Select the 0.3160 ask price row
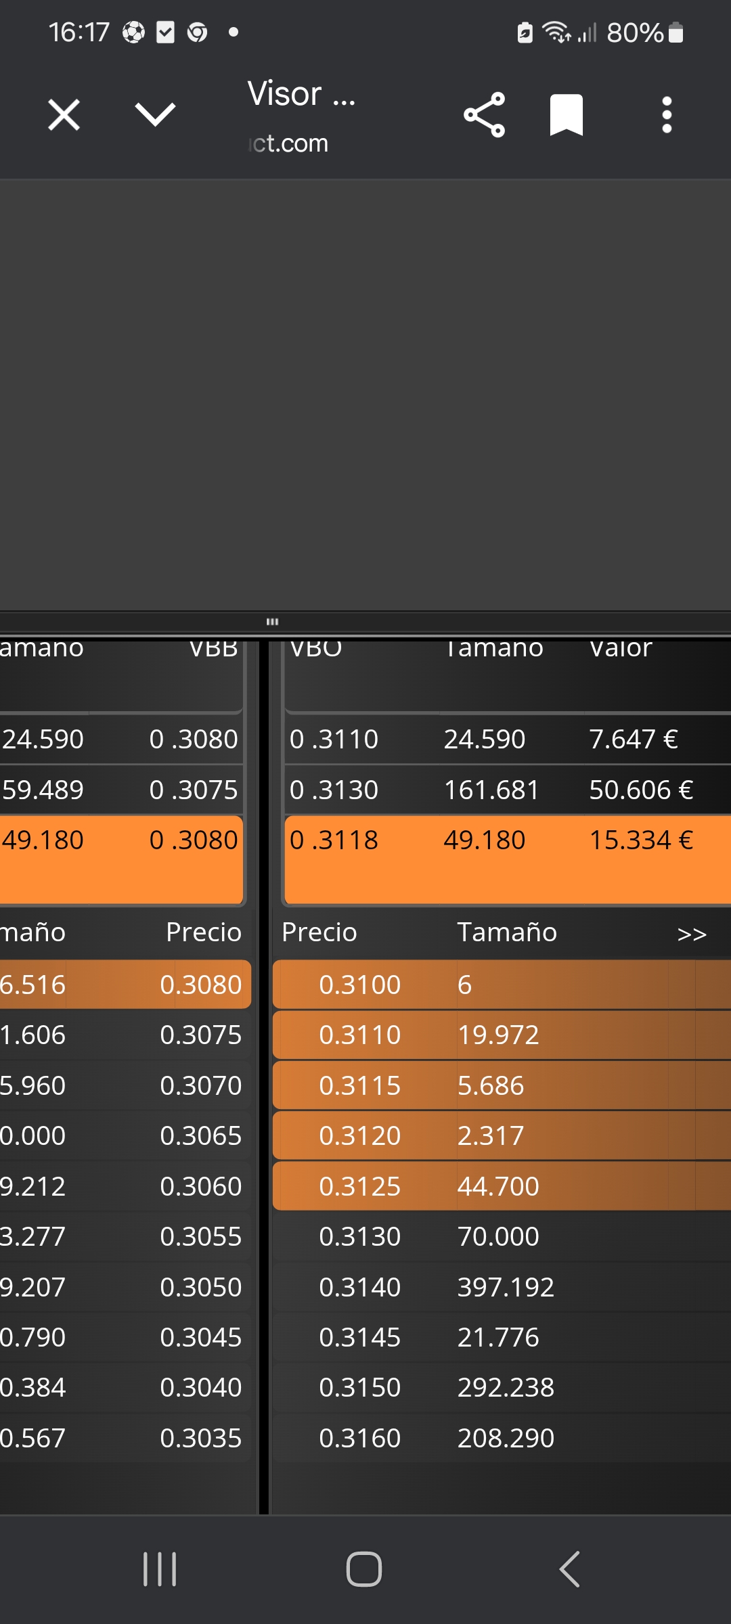The width and height of the screenshot is (731, 1624). tap(502, 1438)
